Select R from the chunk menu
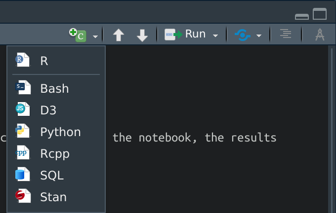 44,61
